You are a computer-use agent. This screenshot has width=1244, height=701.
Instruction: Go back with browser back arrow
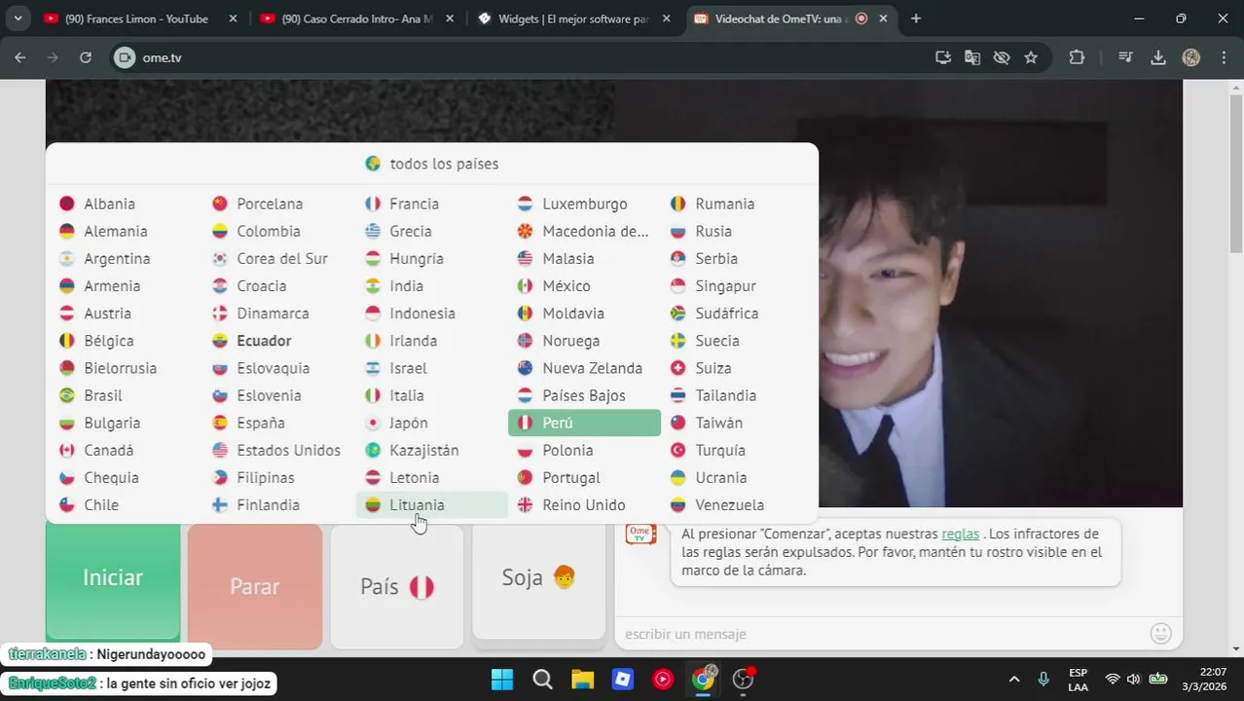point(20,57)
